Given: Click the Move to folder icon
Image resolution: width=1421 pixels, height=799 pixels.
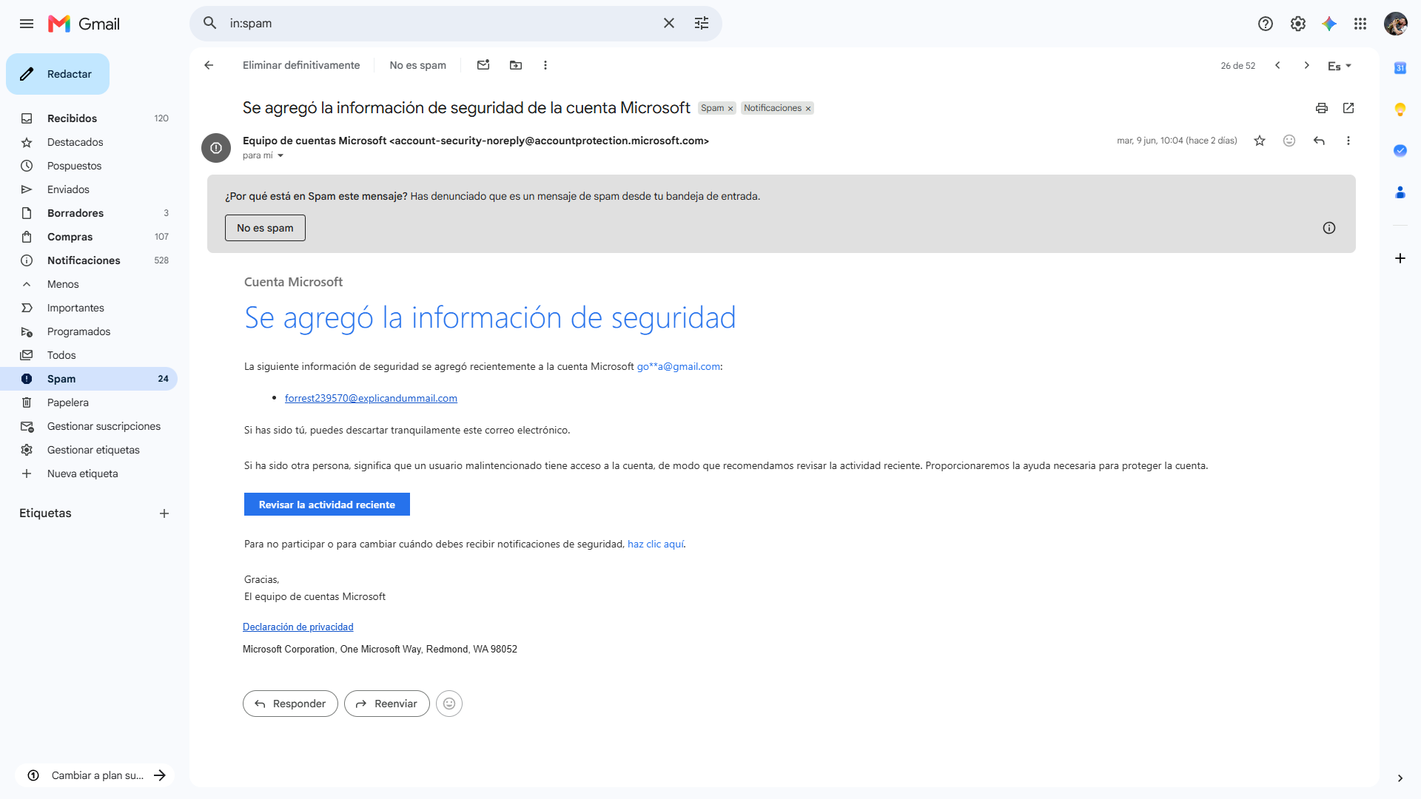Looking at the screenshot, I should click(x=516, y=65).
